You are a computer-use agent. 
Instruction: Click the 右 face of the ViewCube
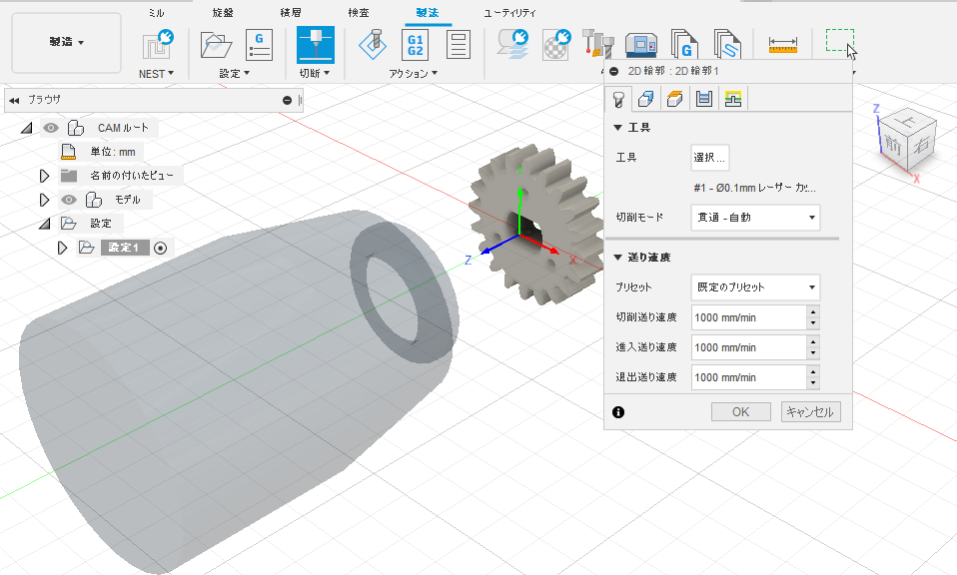click(x=922, y=143)
